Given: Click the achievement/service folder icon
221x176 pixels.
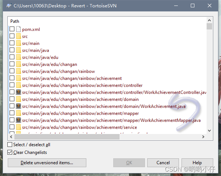Looking at the screenshot, I should (18, 127).
